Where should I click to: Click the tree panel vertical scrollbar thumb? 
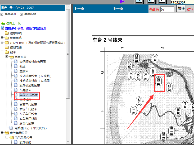(68, 54)
